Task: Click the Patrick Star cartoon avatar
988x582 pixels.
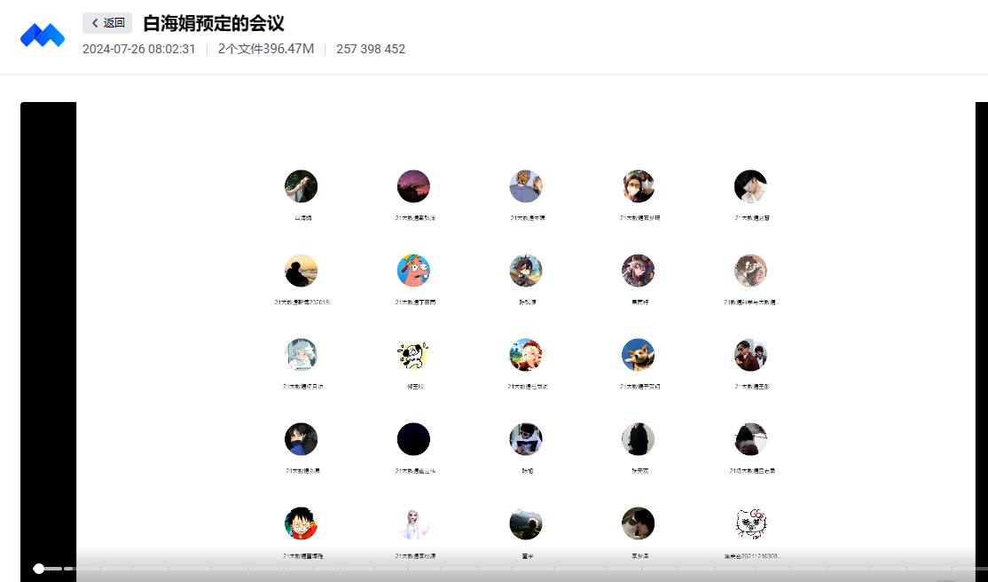Action: click(x=413, y=271)
